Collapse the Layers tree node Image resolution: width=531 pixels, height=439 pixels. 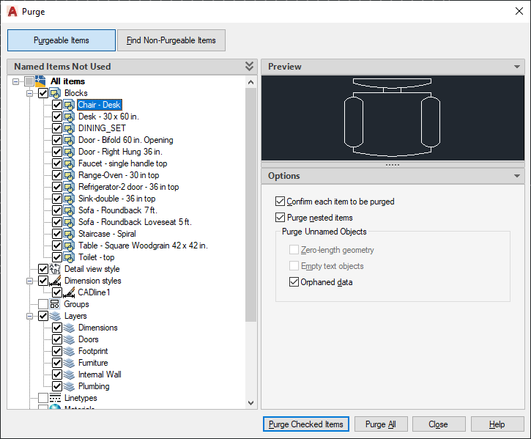pos(29,316)
